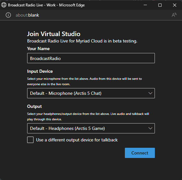Click the 'Use a different output device for talkback' label

pos(77,140)
